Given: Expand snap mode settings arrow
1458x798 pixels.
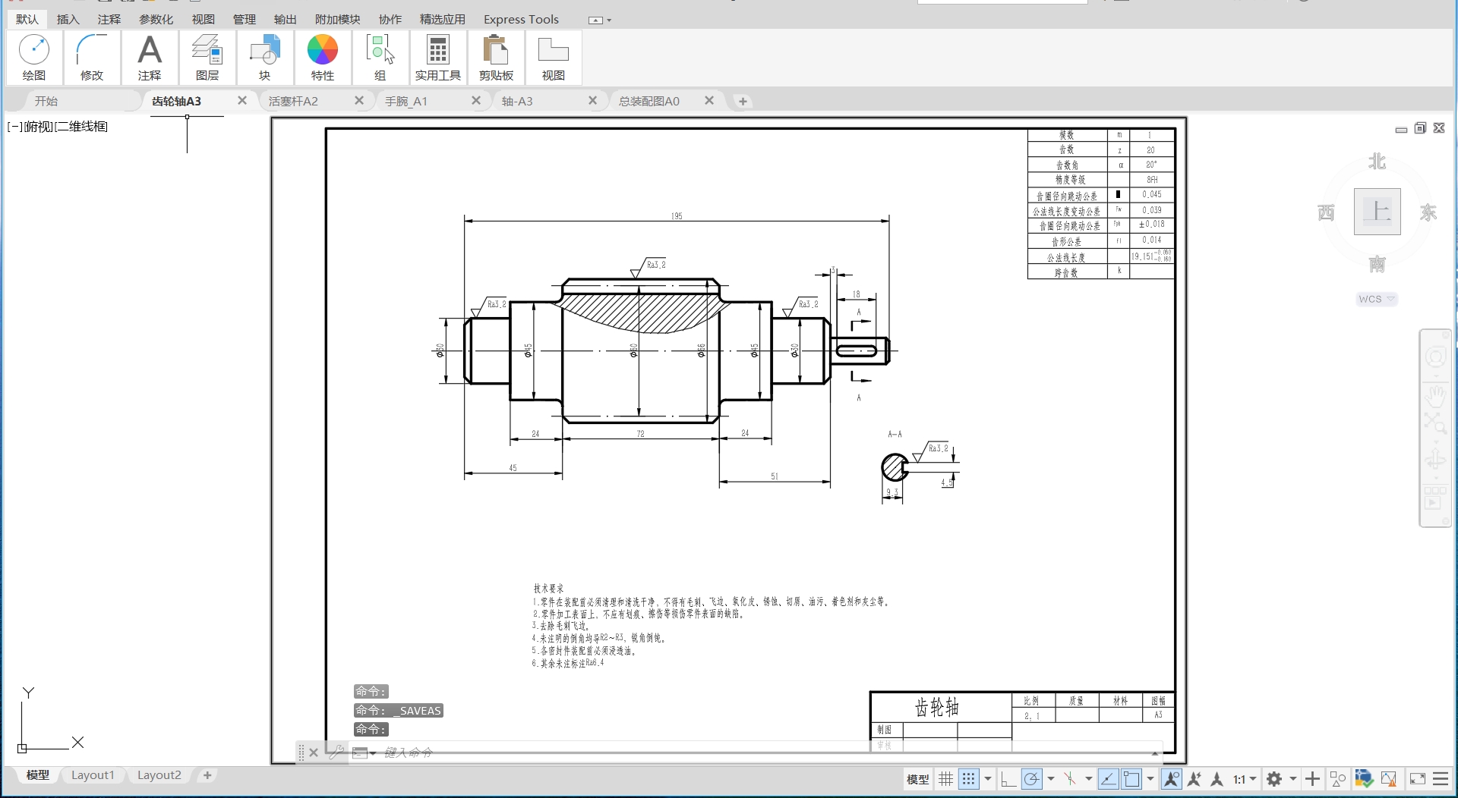Looking at the screenshot, I should point(988,779).
